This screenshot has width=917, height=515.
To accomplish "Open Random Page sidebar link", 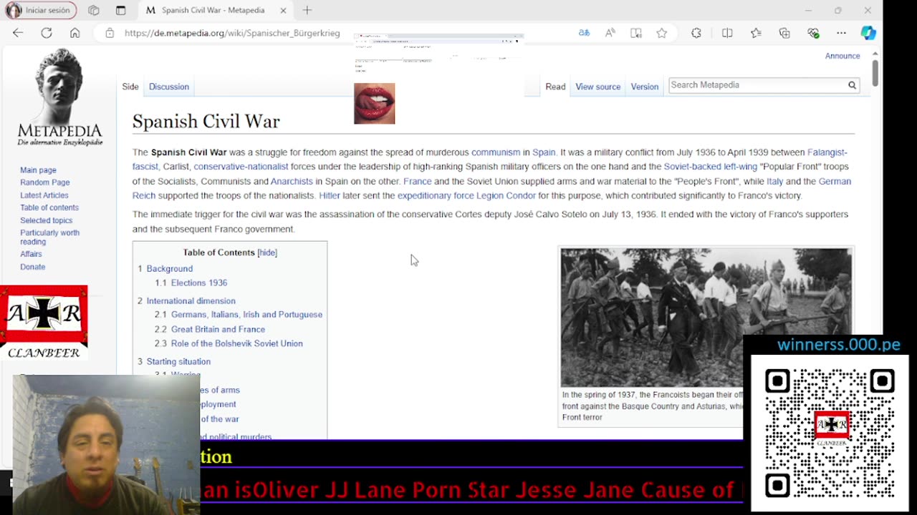I will [x=45, y=182].
